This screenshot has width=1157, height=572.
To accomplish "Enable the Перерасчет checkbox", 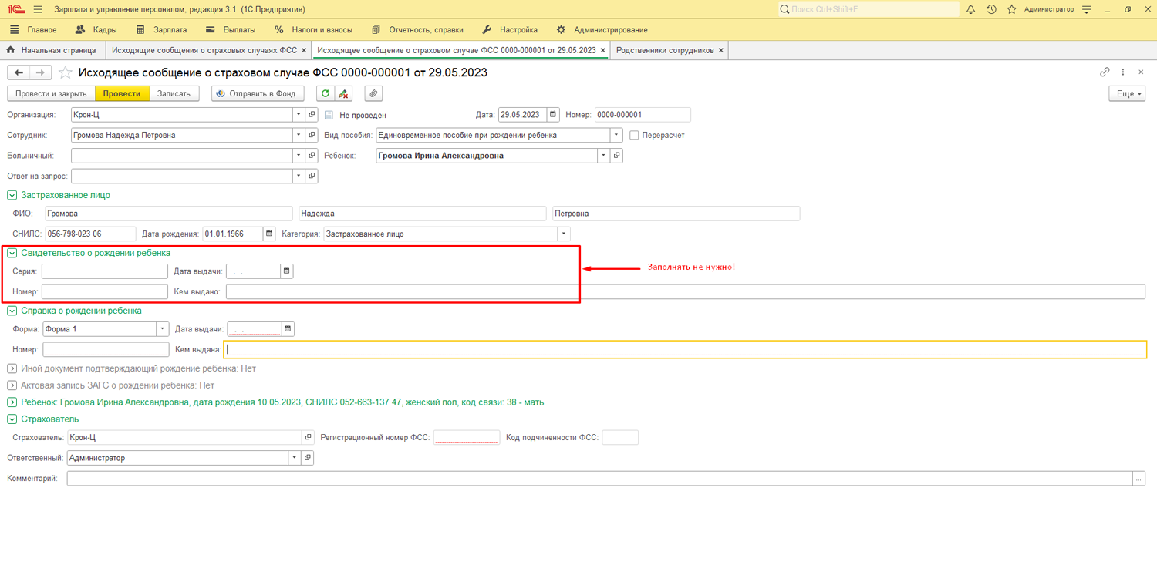I will [634, 136].
